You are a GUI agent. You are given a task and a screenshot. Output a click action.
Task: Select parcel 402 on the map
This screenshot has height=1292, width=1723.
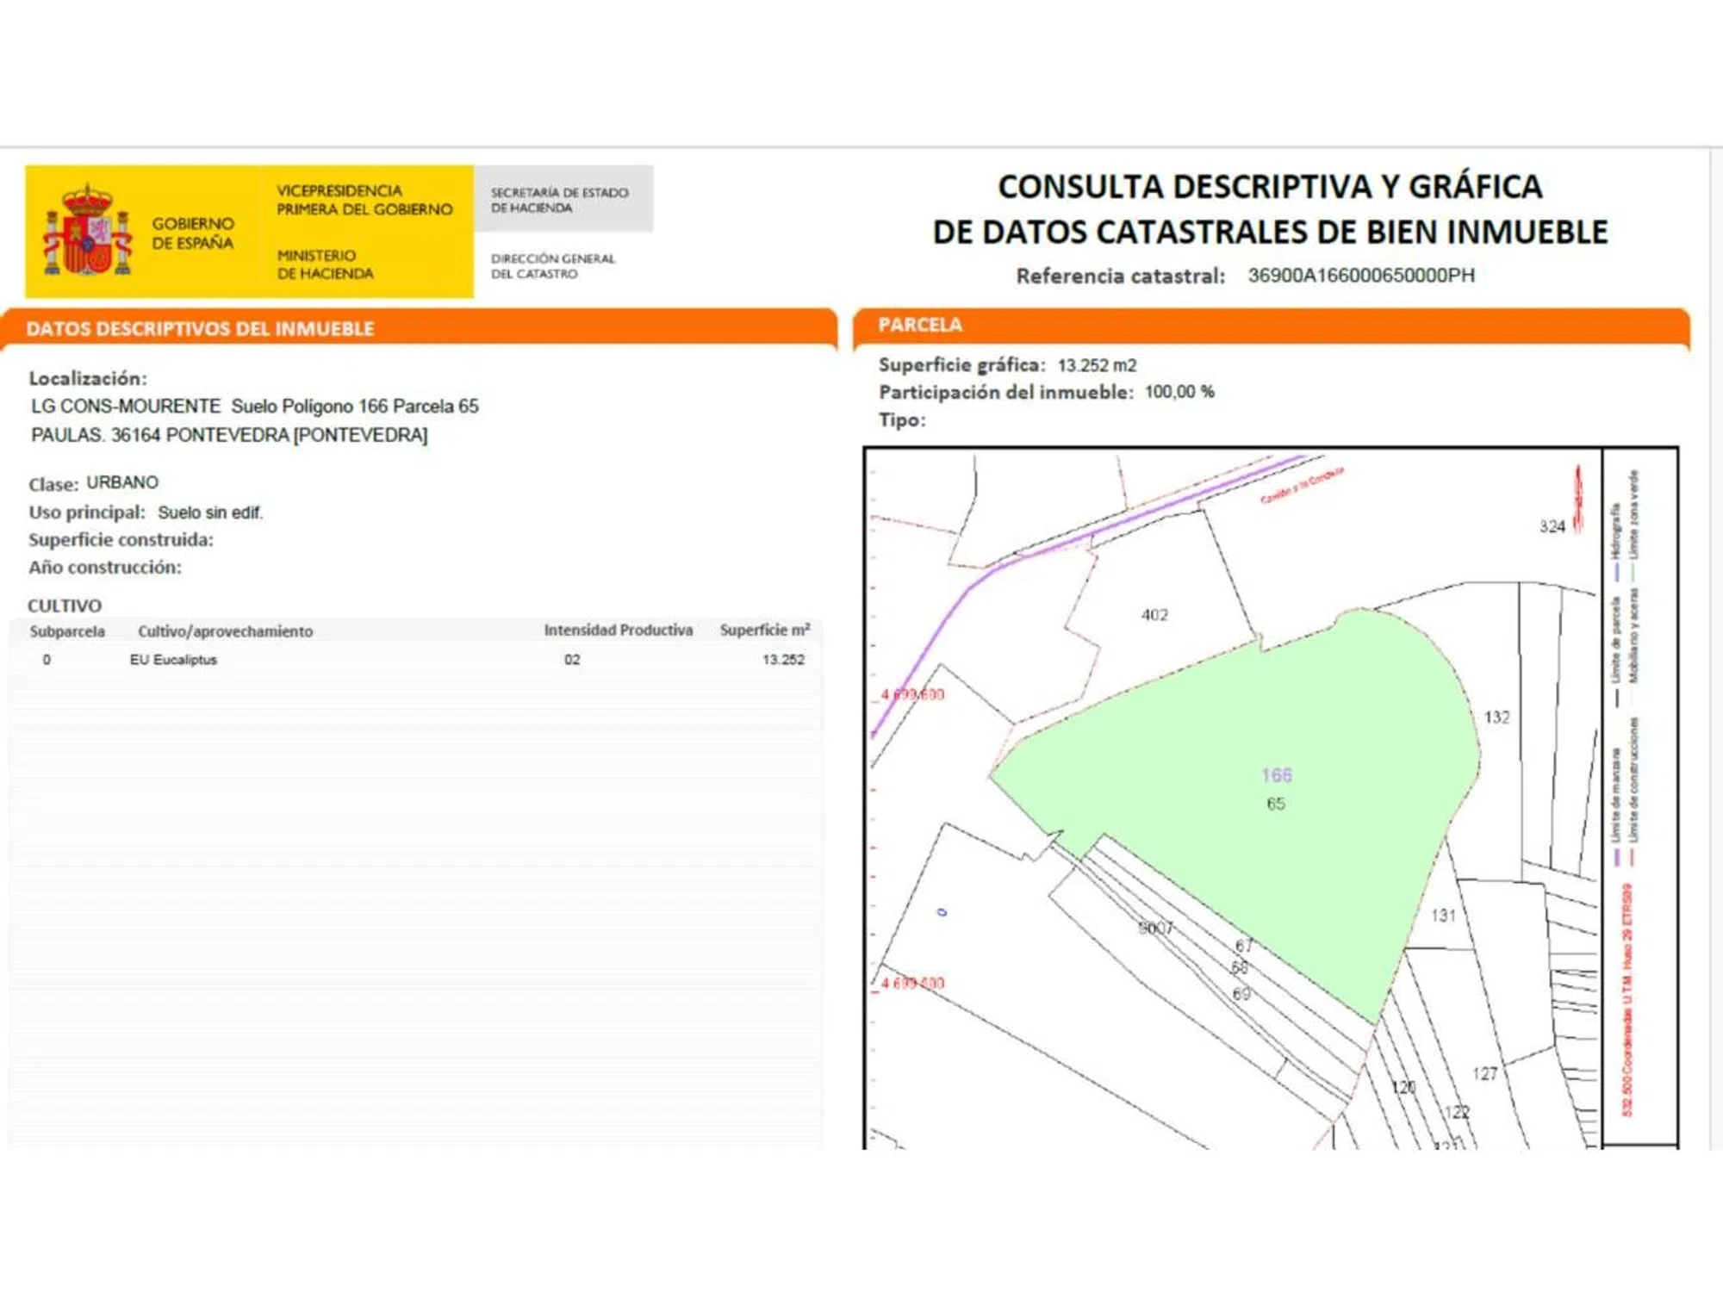(x=1154, y=615)
